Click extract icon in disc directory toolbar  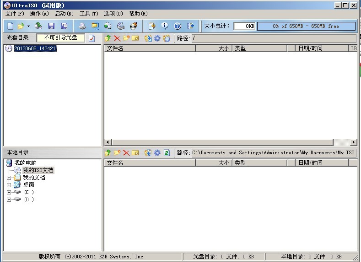tap(148, 38)
